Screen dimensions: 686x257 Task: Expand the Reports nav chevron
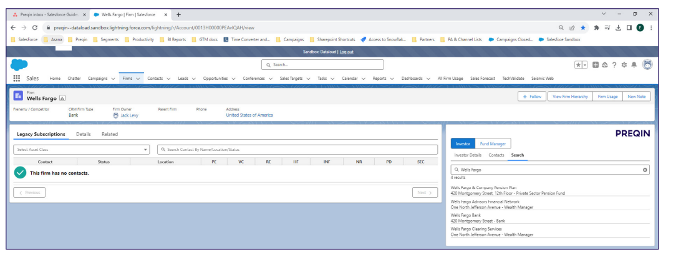coord(392,79)
